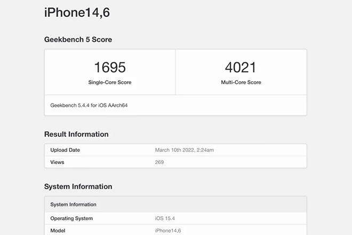Click the Multi-Core Score label

click(241, 82)
